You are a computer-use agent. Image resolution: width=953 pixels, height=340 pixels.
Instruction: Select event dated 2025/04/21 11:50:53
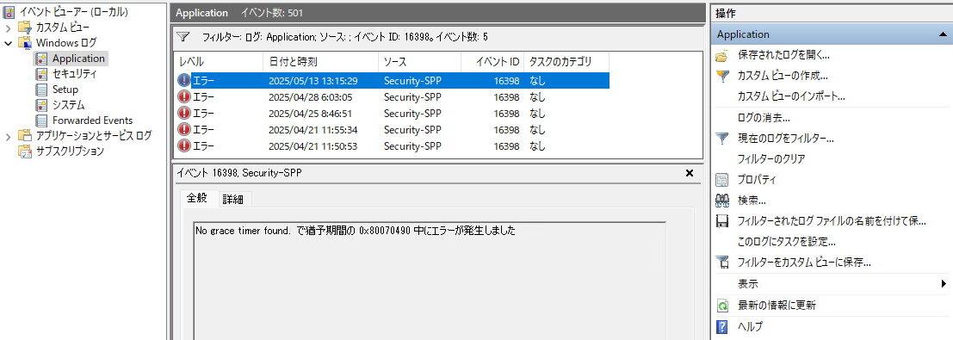(392, 146)
